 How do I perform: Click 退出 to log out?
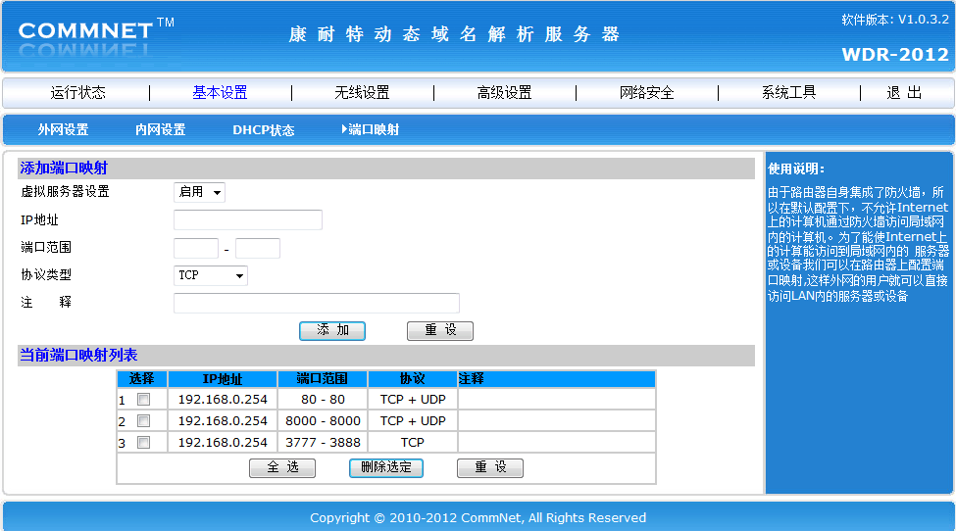[904, 93]
